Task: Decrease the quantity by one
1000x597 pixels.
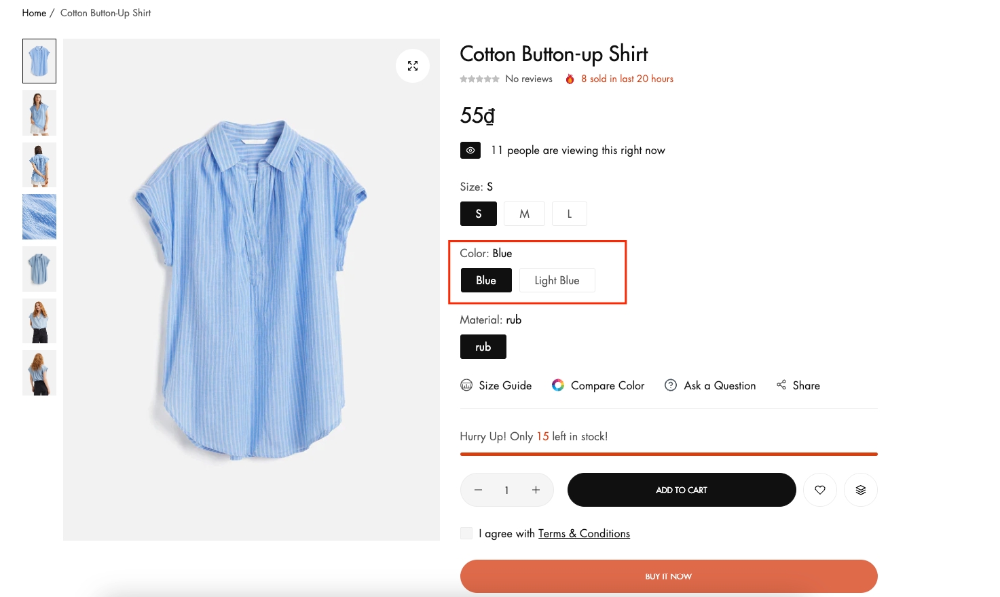Action: click(478, 490)
